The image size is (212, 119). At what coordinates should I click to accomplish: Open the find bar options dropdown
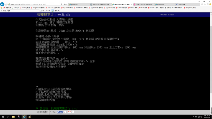pyautogui.click(x=57, y=11)
